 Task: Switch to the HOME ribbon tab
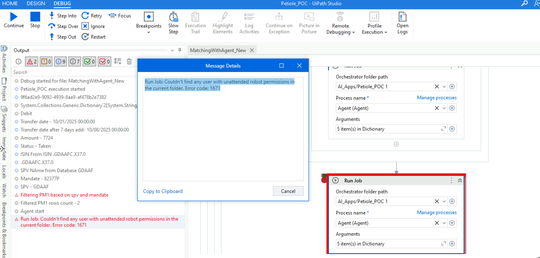pos(10,4)
